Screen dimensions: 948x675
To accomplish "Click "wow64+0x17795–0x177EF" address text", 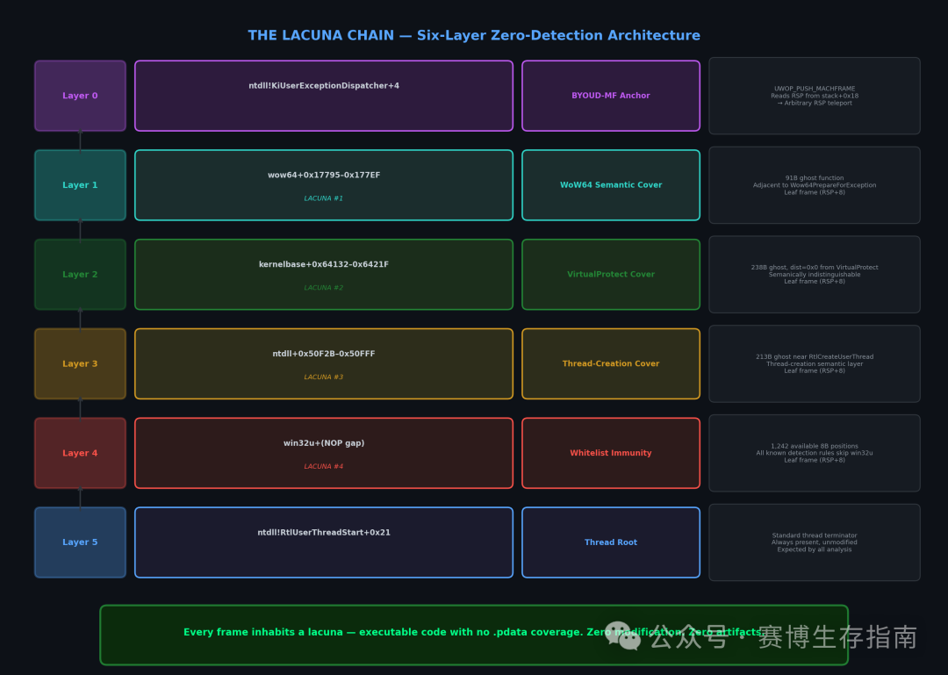I will (x=324, y=176).
